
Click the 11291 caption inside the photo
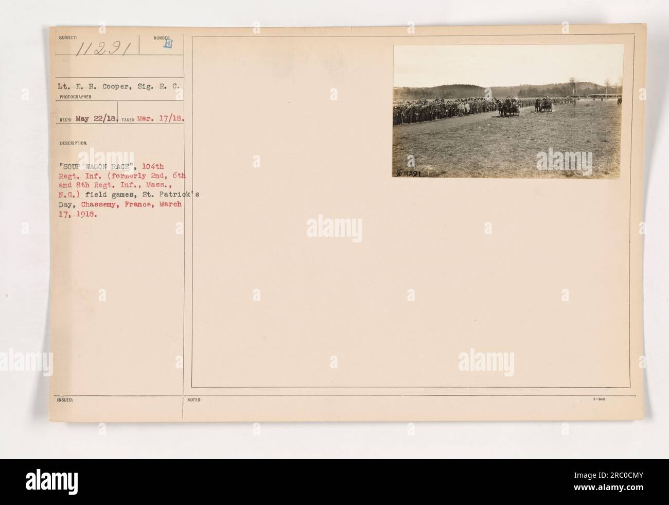click(x=410, y=174)
